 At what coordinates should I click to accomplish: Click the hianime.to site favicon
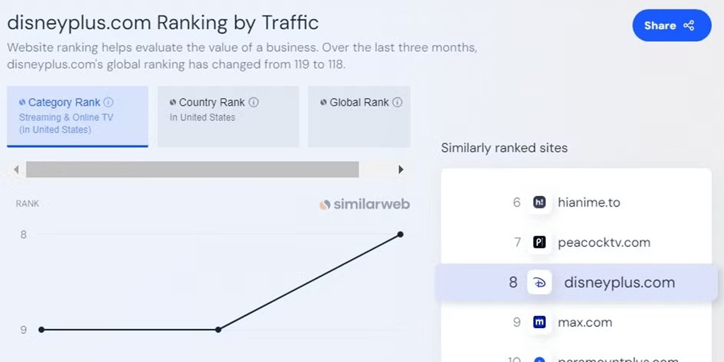point(539,202)
